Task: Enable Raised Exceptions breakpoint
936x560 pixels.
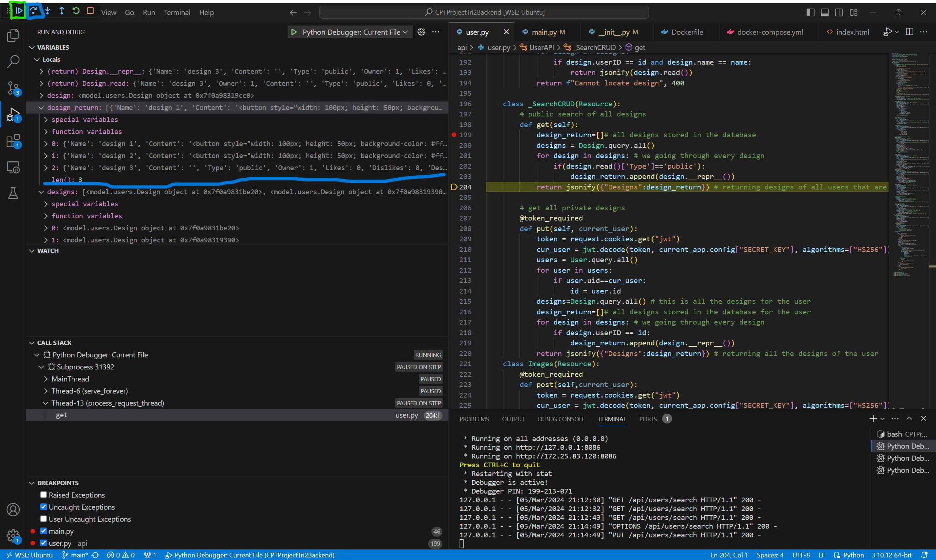Action: click(44, 495)
